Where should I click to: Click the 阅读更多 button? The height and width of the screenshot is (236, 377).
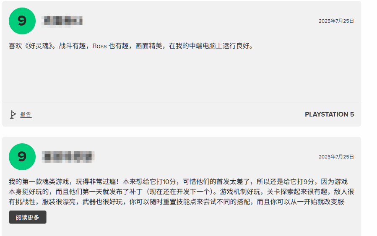(28, 217)
